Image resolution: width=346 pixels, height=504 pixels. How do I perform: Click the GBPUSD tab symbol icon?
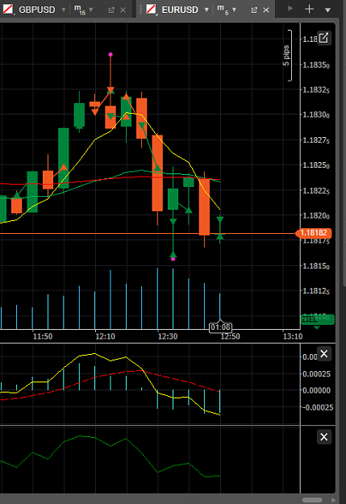pos(8,10)
